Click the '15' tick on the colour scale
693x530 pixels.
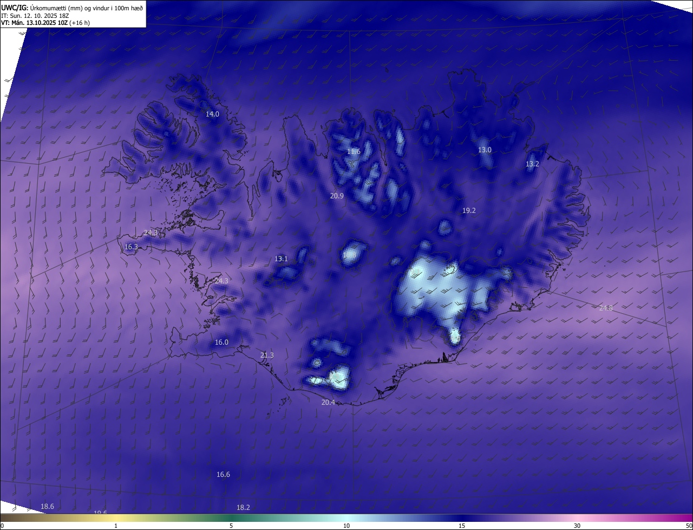click(x=462, y=526)
